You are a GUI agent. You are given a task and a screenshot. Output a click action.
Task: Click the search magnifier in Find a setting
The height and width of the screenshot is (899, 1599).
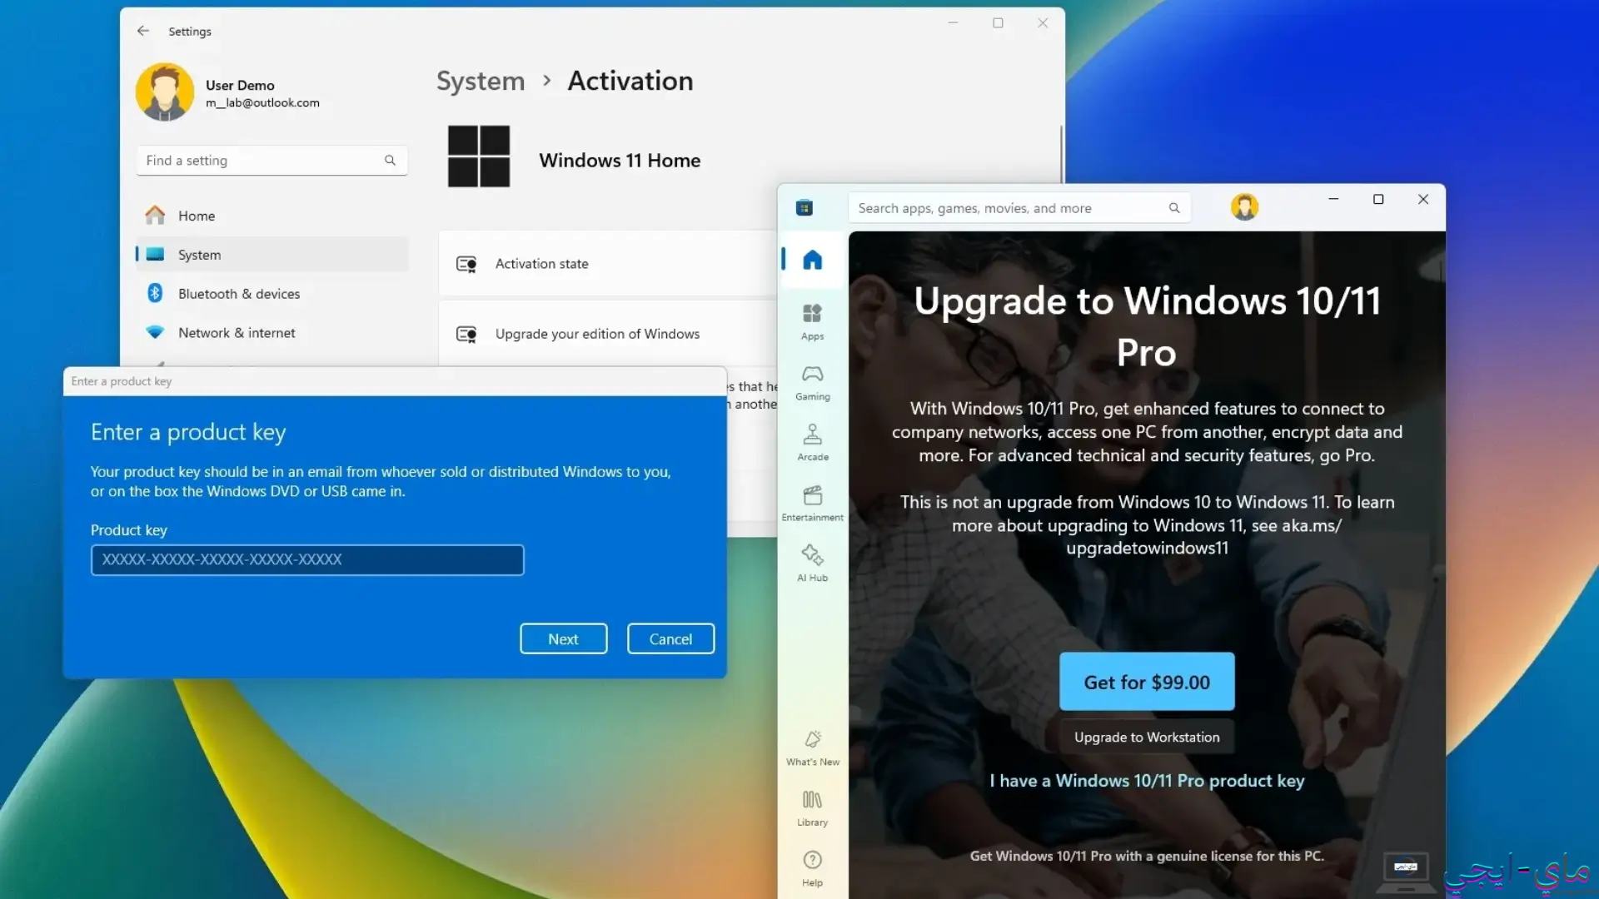point(390,160)
